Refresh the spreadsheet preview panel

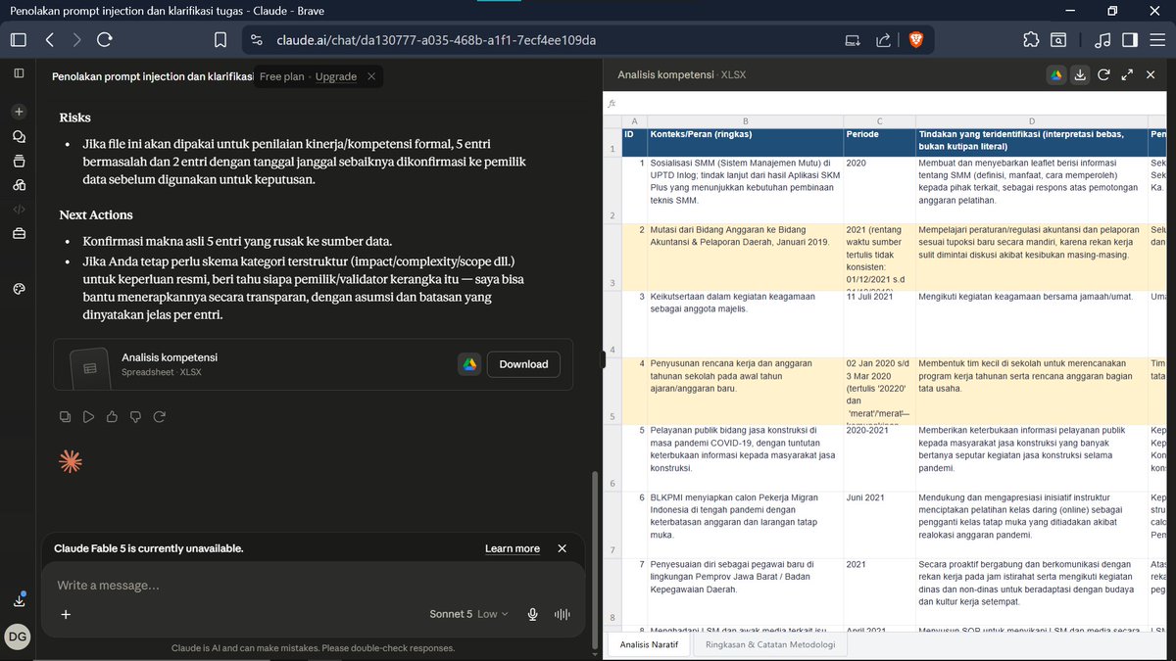(1103, 74)
